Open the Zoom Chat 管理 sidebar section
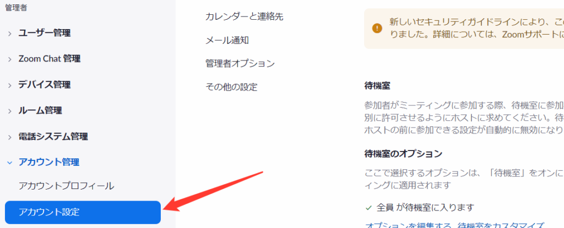Image resolution: width=564 pixels, height=228 pixels. point(49,59)
